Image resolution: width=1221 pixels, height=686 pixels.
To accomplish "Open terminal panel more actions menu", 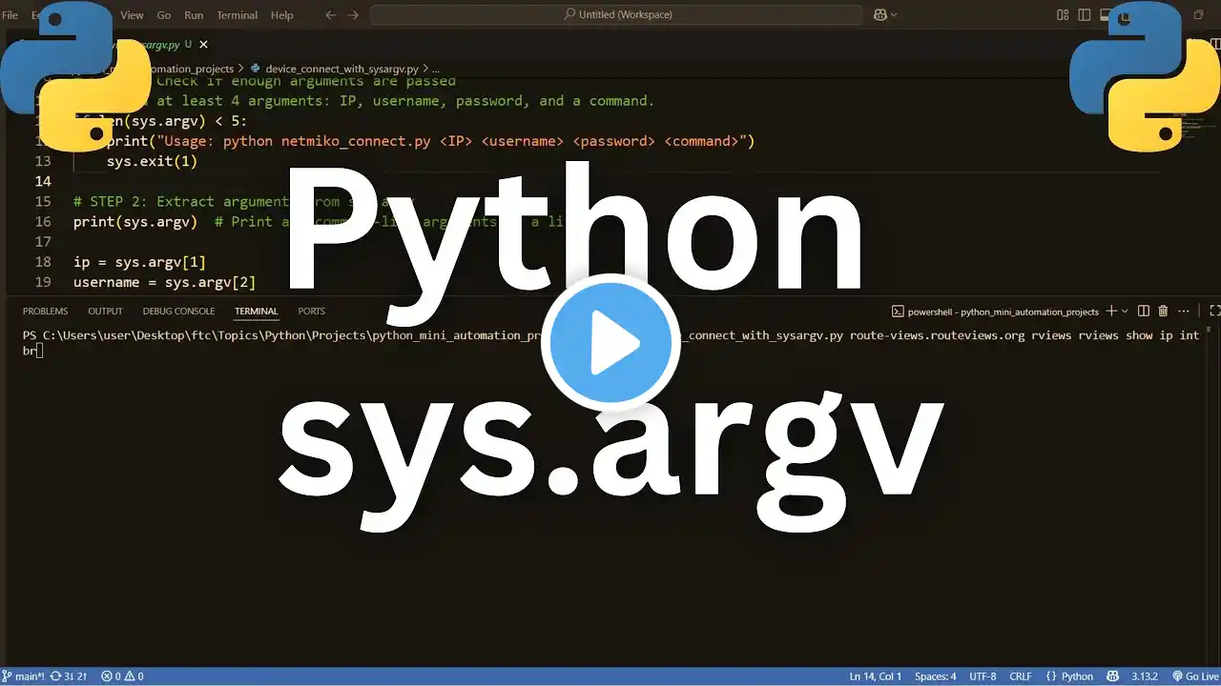I will pyautogui.click(x=1184, y=311).
